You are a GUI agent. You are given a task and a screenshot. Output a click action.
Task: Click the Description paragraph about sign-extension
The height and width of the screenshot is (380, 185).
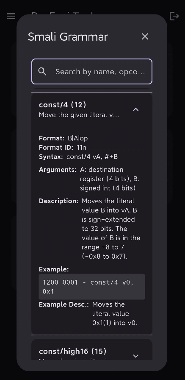tap(111, 229)
